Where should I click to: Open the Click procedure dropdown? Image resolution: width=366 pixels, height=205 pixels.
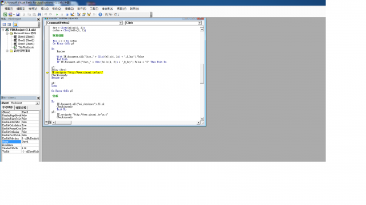click(x=200, y=23)
